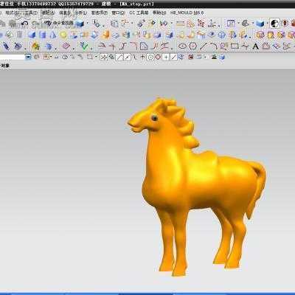The width and height of the screenshot is (295, 295).
Task: Open the 窗口 menu
Action: [118, 13]
